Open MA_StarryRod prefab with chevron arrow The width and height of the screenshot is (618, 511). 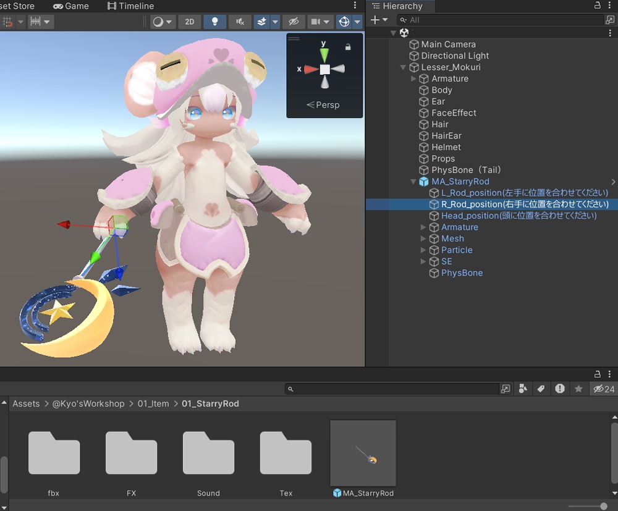tap(613, 182)
